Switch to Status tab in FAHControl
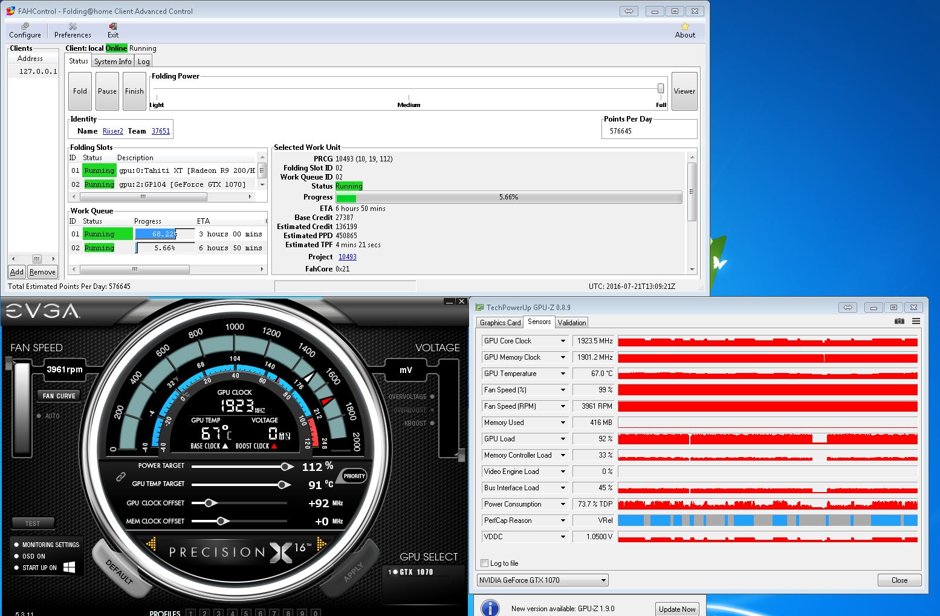The image size is (940, 616). 78,60
